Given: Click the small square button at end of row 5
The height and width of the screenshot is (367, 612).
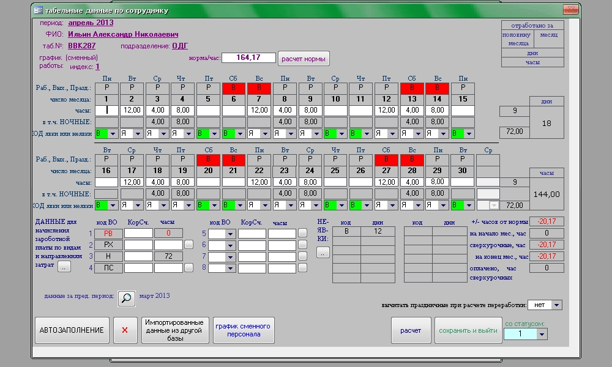Looking at the screenshot, I should coord(302,233).
